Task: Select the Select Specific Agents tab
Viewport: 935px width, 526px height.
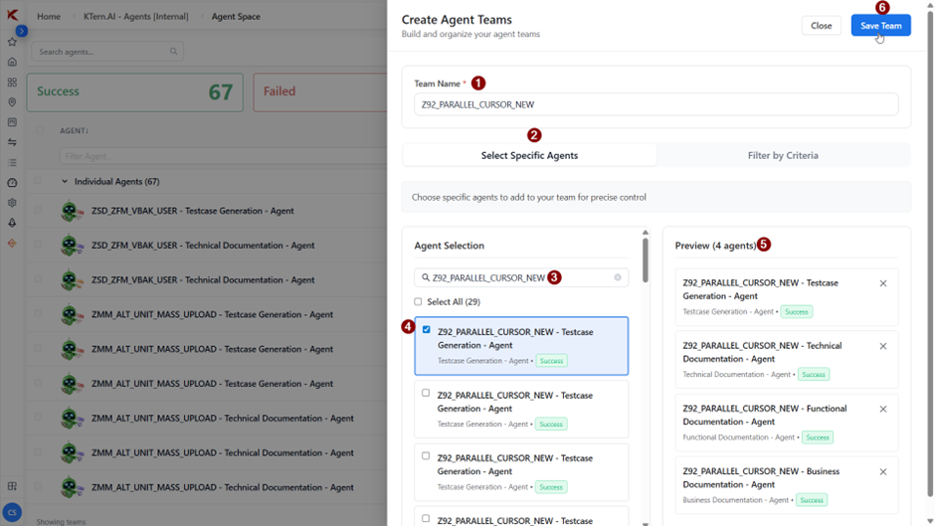Action: point(529,155)
